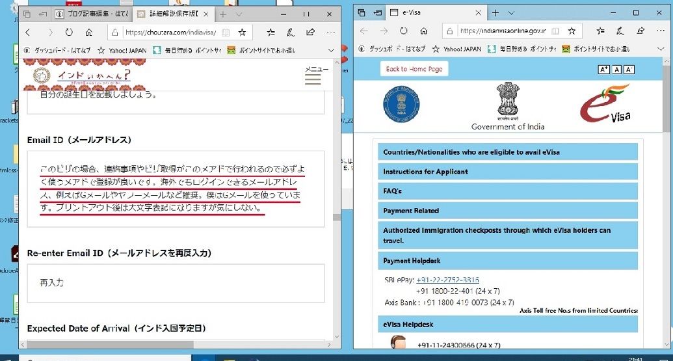This screenshot has width=673, height=361.
Task: Share the page from left browser toolbar
Action: click(x=310, y=32)
